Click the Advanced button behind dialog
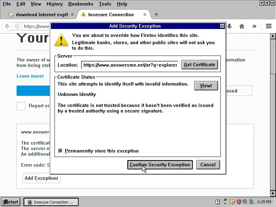 [239, 91]
